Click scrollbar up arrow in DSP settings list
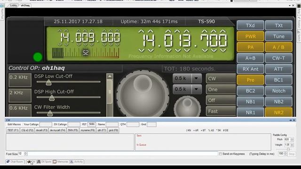Viewport: 301px width, 169px height. pyautogui.click(x=110, y=77)
